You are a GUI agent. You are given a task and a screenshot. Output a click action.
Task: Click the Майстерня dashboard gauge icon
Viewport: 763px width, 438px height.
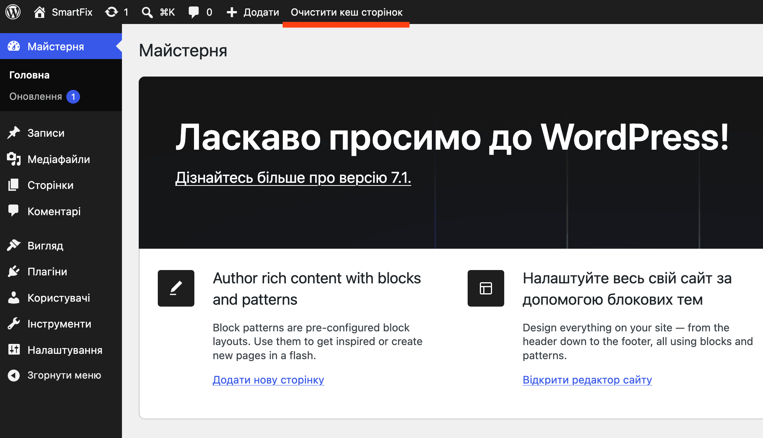[x=14, y=46]
